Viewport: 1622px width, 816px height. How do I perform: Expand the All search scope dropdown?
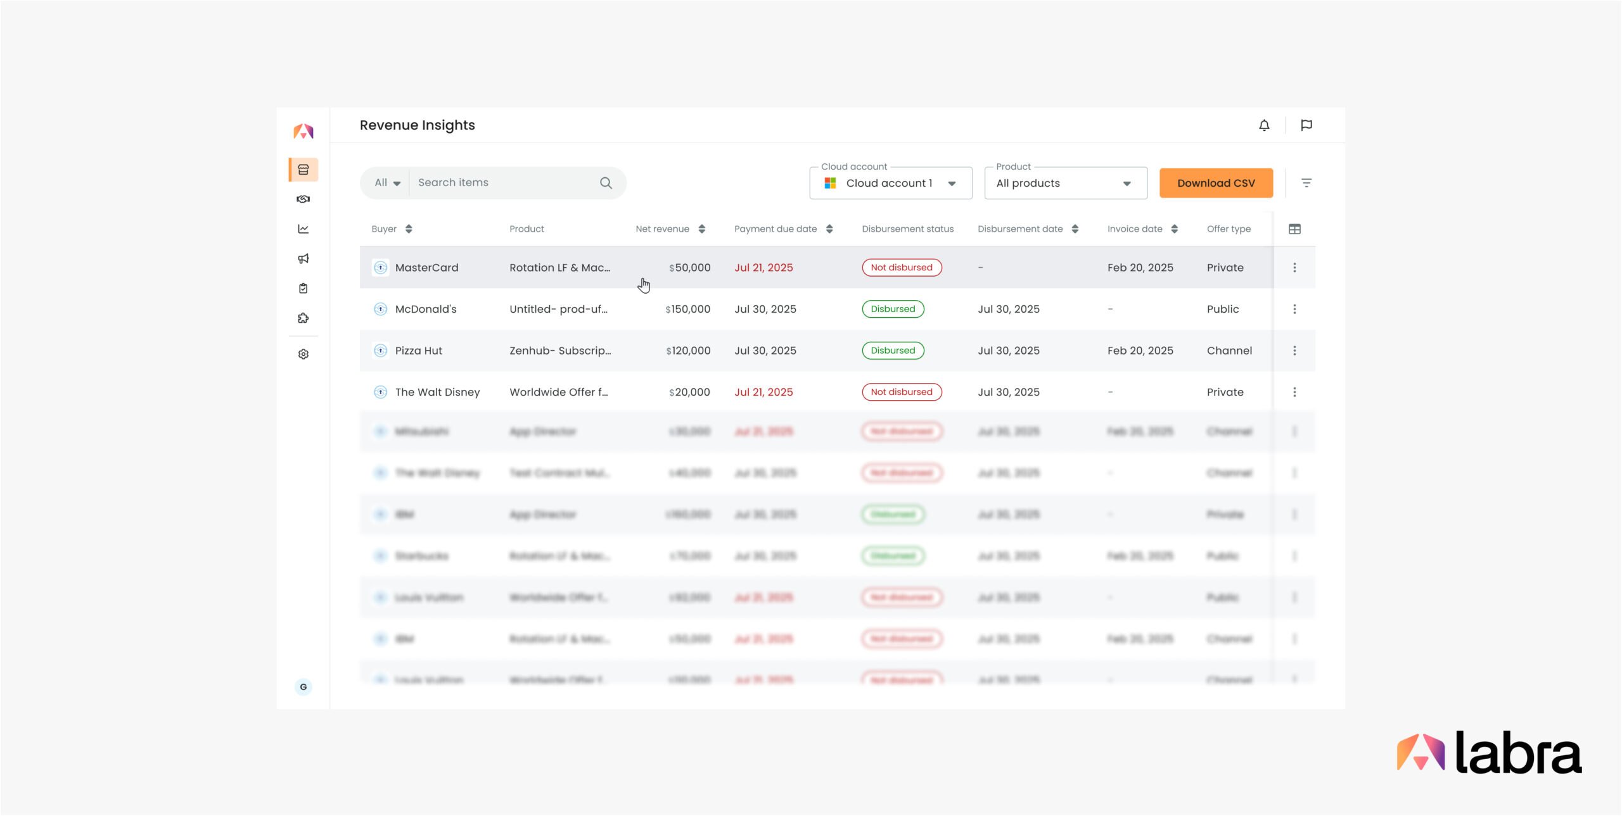(x=387, y=183)
